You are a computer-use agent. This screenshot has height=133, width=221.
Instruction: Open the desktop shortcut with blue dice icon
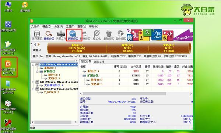point(8,26)
